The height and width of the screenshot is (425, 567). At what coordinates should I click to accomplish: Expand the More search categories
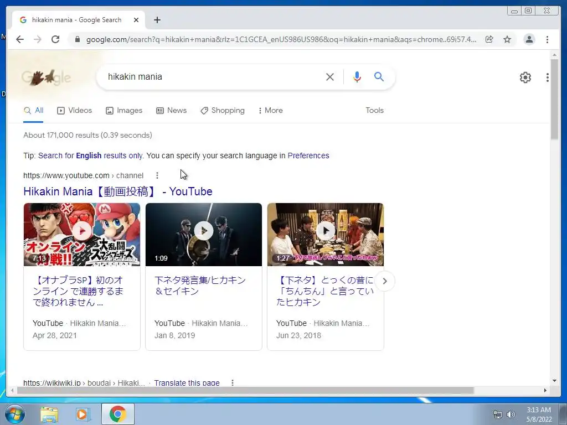tap(270, 111)
